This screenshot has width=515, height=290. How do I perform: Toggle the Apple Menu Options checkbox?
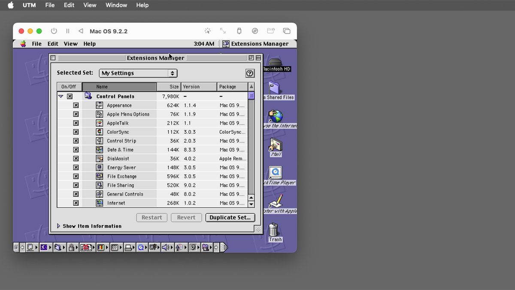(76, 114)
